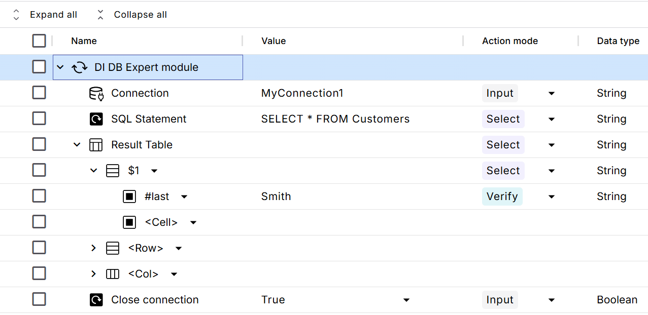Click the Connection database plug icon
This screenshot has height=315, width=648.
tap(96, 93)
